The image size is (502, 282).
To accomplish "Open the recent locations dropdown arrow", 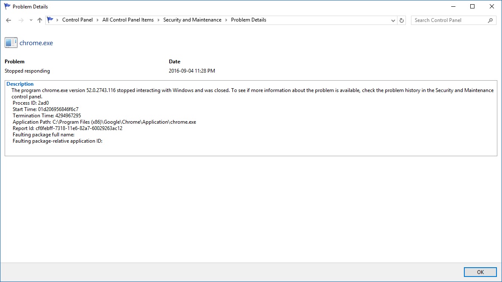I will pyautogui.click(x=31, y=20).
